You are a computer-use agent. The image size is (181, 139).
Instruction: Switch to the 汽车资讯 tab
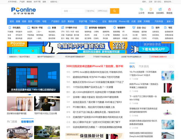click(x=144, y=66)
